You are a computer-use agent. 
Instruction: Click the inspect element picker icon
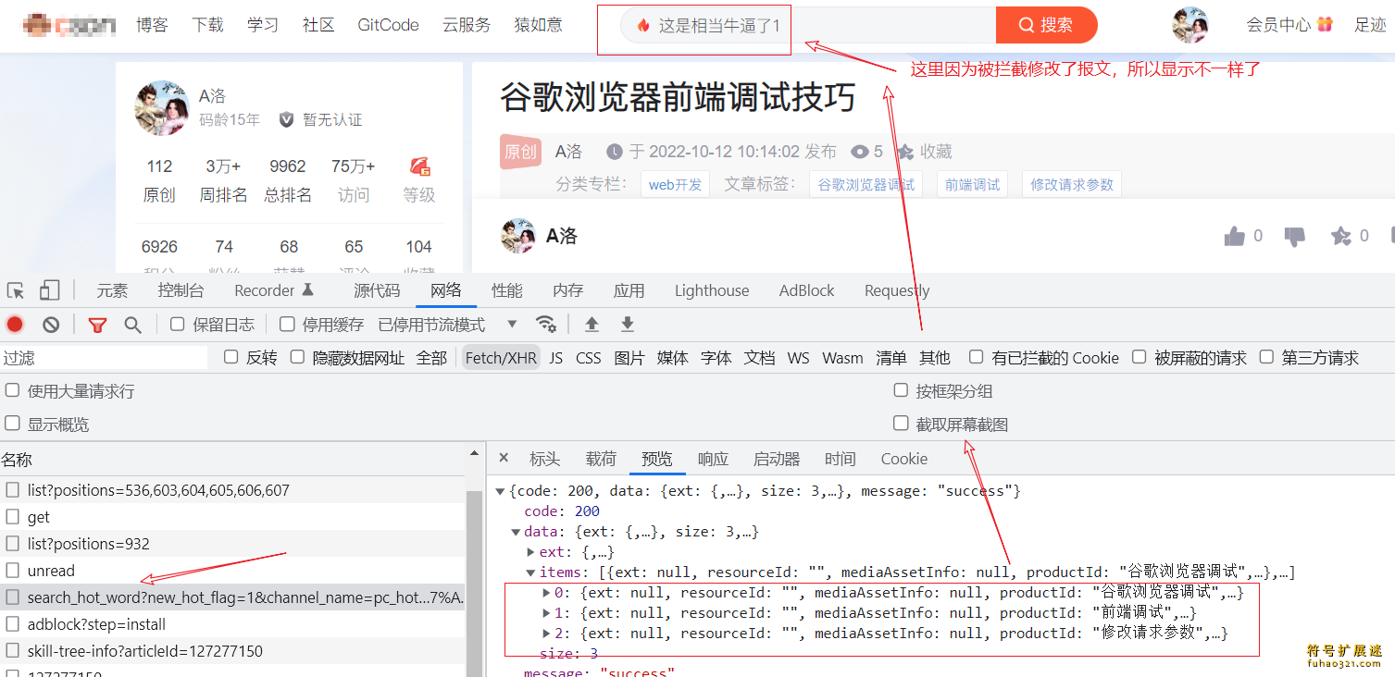(16, 290)
